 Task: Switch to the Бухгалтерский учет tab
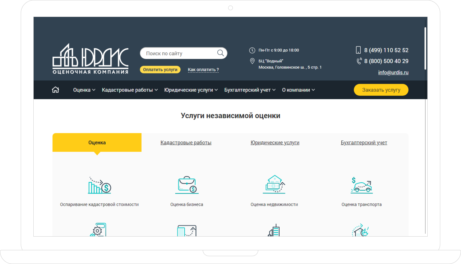pos(364,143)
